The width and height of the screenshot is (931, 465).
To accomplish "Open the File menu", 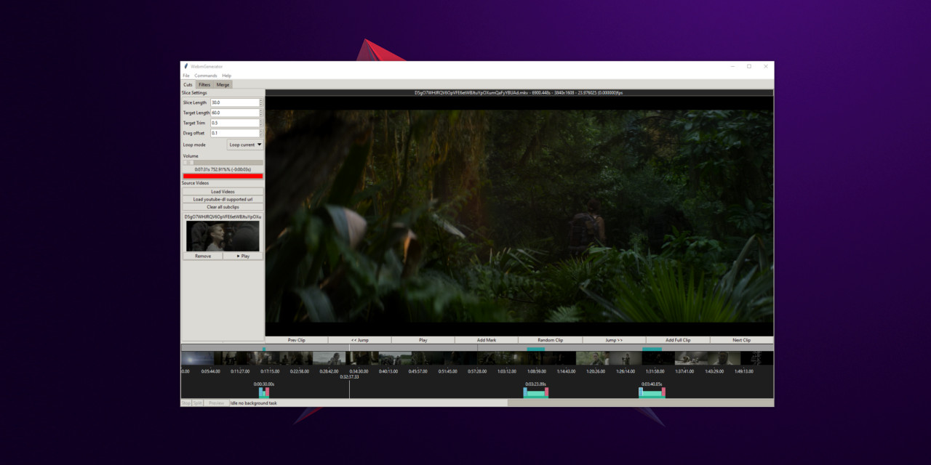I will 186,75.
